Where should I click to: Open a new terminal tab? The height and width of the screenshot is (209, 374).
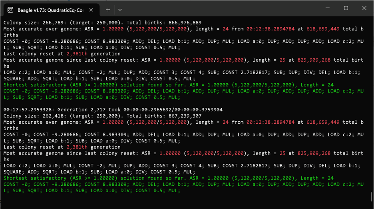pyautogui.click(x=108, y=10)
